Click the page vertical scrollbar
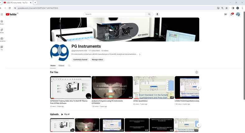245x133 pixels. [244, 56]
